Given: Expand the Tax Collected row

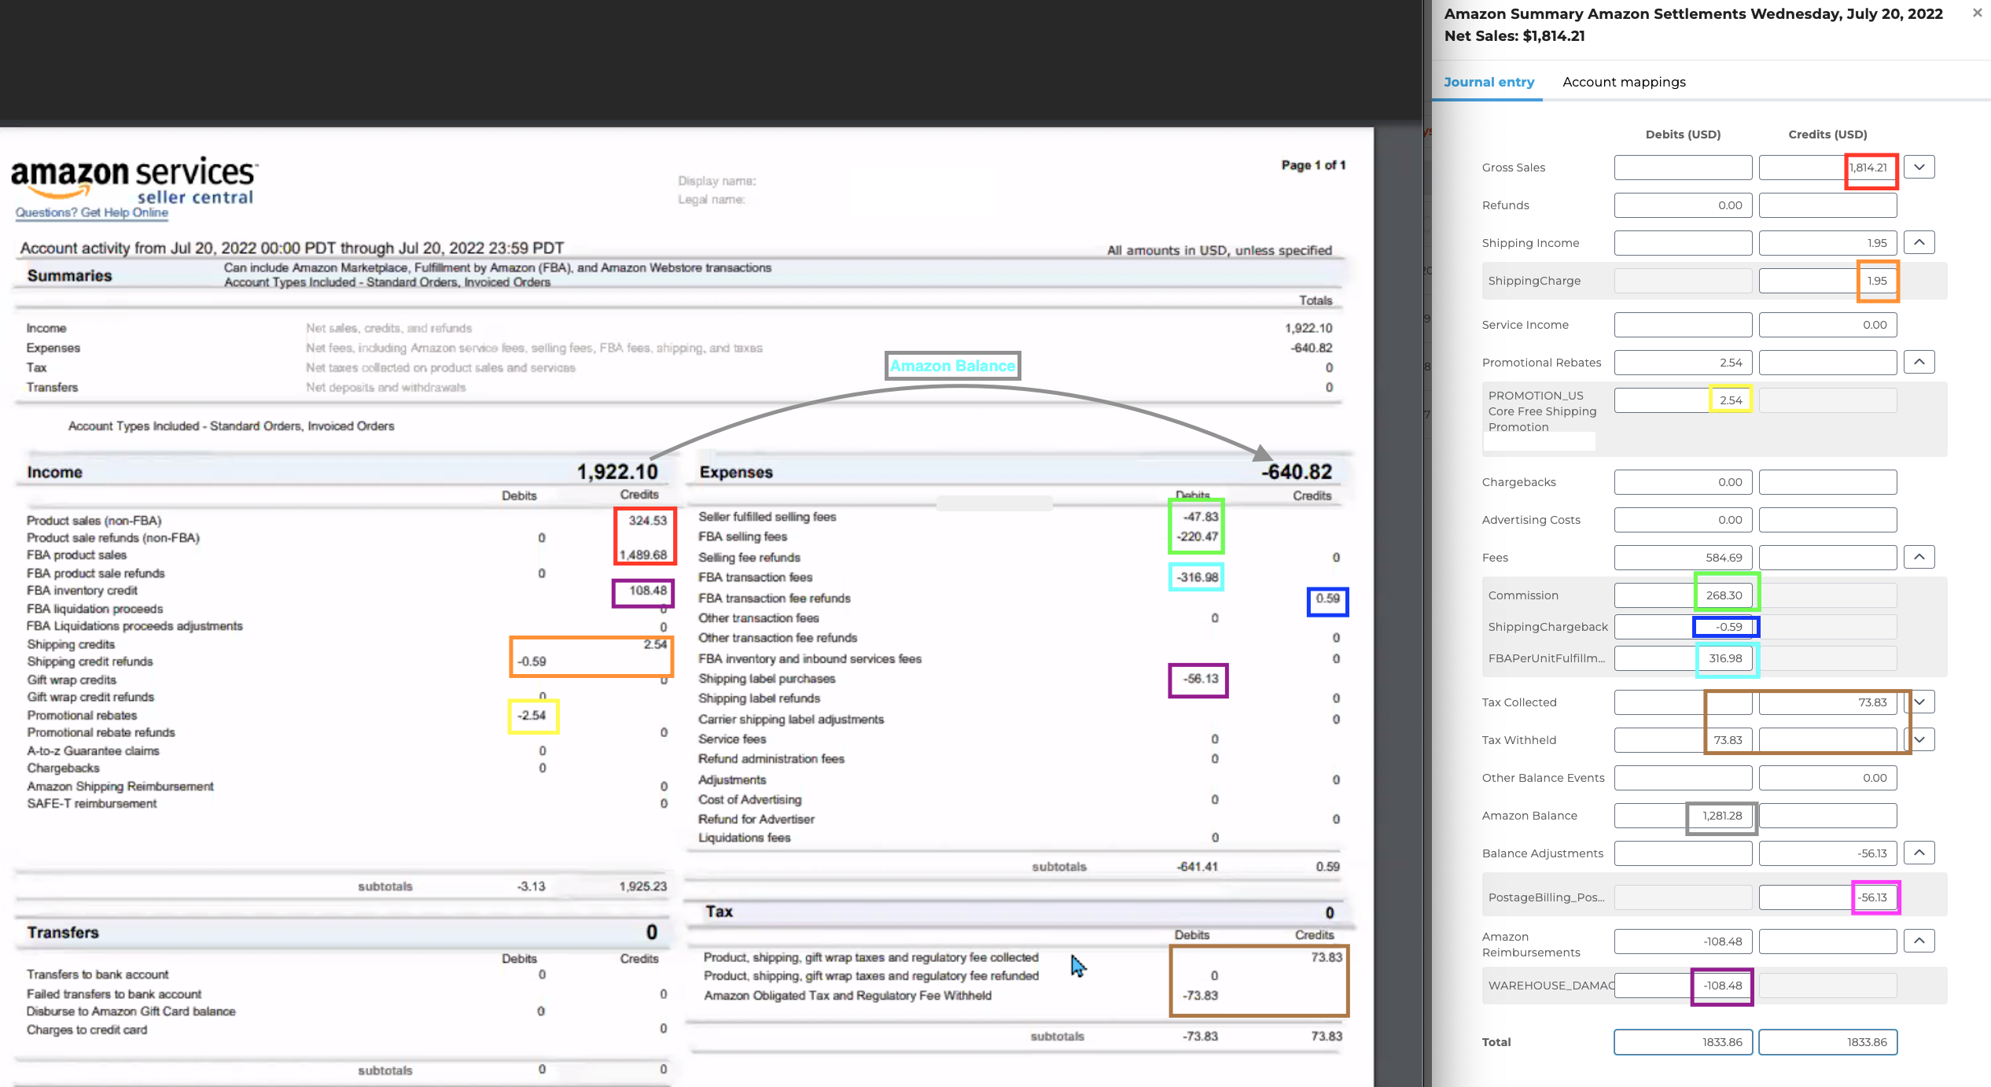Looking at the screenshot, I should (1919, 702).
